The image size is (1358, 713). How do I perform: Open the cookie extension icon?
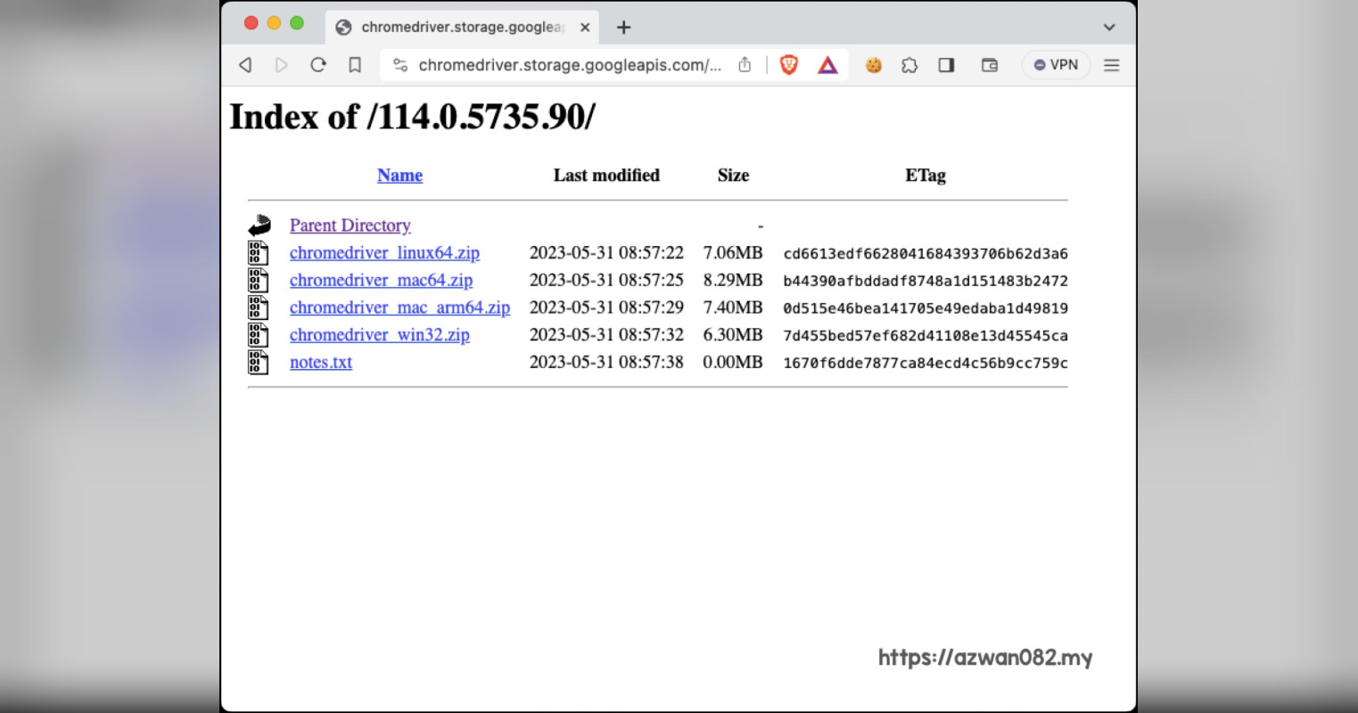point(874,65)
